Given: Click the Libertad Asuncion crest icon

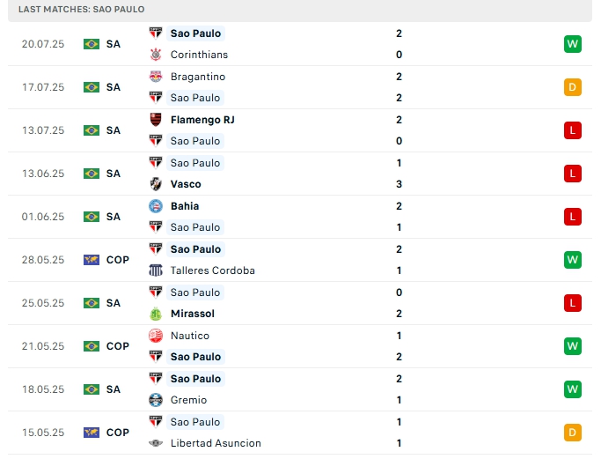Looking at the screenshot, I should [x=156, y=443].
